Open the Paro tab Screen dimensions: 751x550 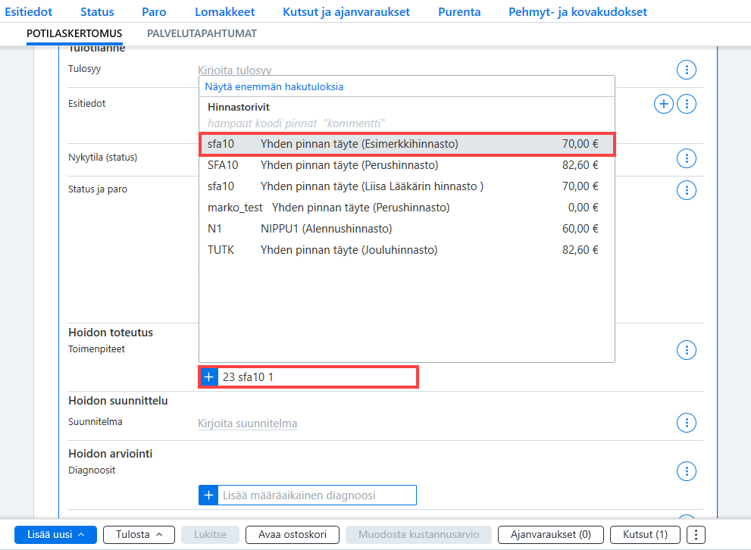(155, 12)
